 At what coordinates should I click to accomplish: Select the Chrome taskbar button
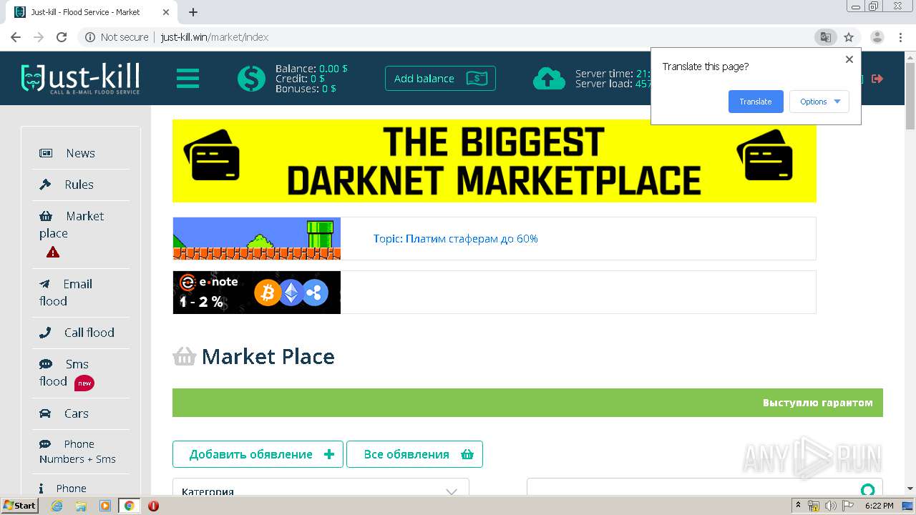(x=130, y=506)
